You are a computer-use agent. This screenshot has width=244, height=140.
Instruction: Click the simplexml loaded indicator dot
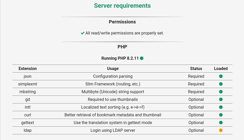(x=221, y=84)
